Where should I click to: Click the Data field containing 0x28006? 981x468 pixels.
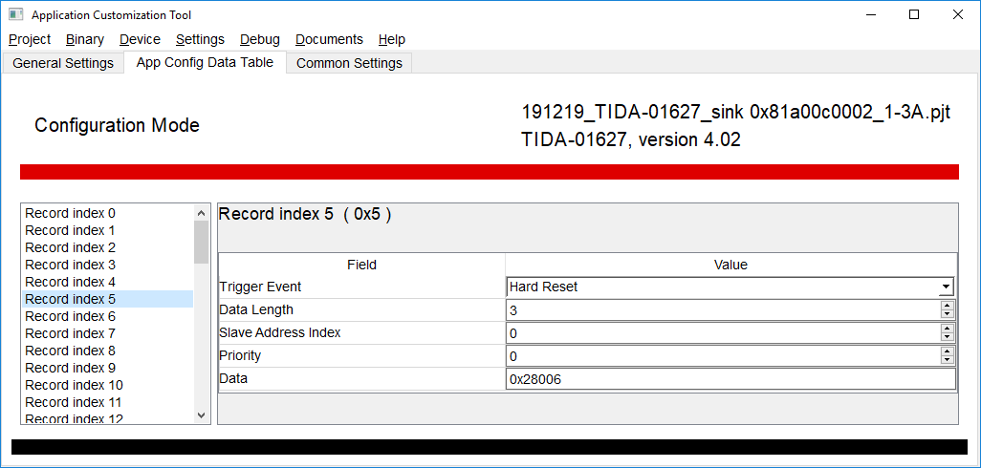730,379
